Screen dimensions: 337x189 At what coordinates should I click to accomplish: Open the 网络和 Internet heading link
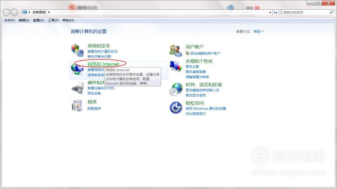click(x=103, y=64)
